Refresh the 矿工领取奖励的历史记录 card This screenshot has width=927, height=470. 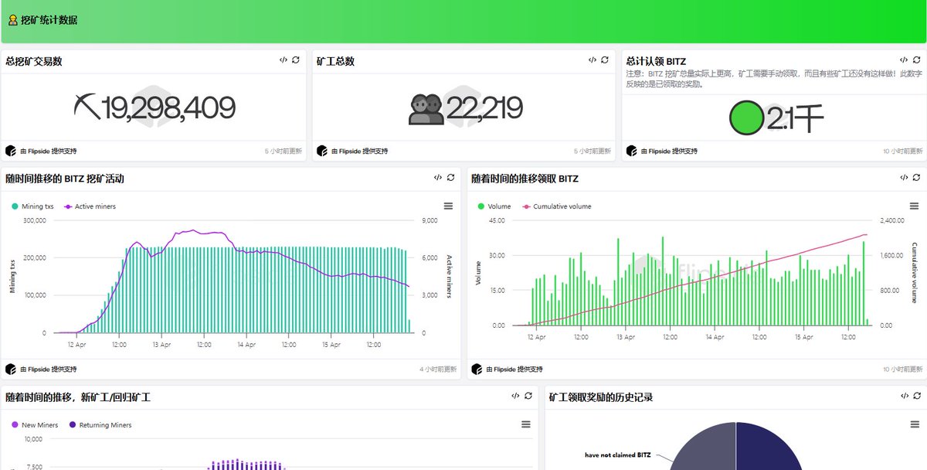tap(917, 396)
